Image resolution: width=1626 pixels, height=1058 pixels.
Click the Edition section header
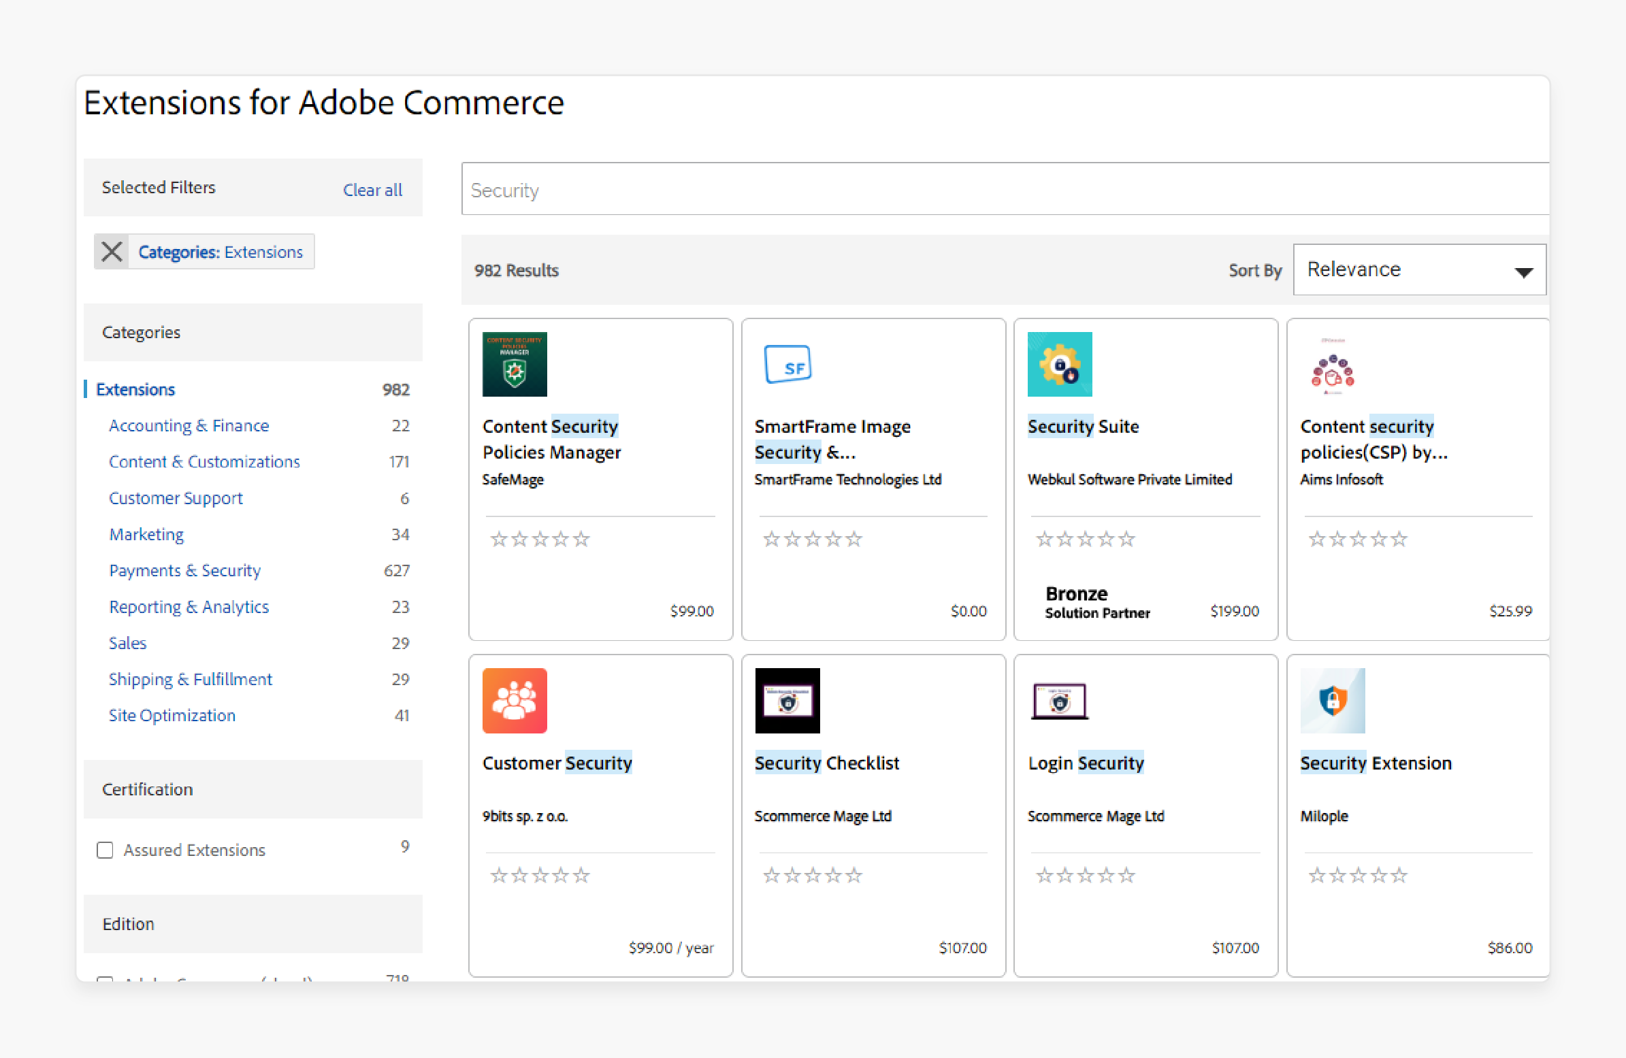pos(253,924)
